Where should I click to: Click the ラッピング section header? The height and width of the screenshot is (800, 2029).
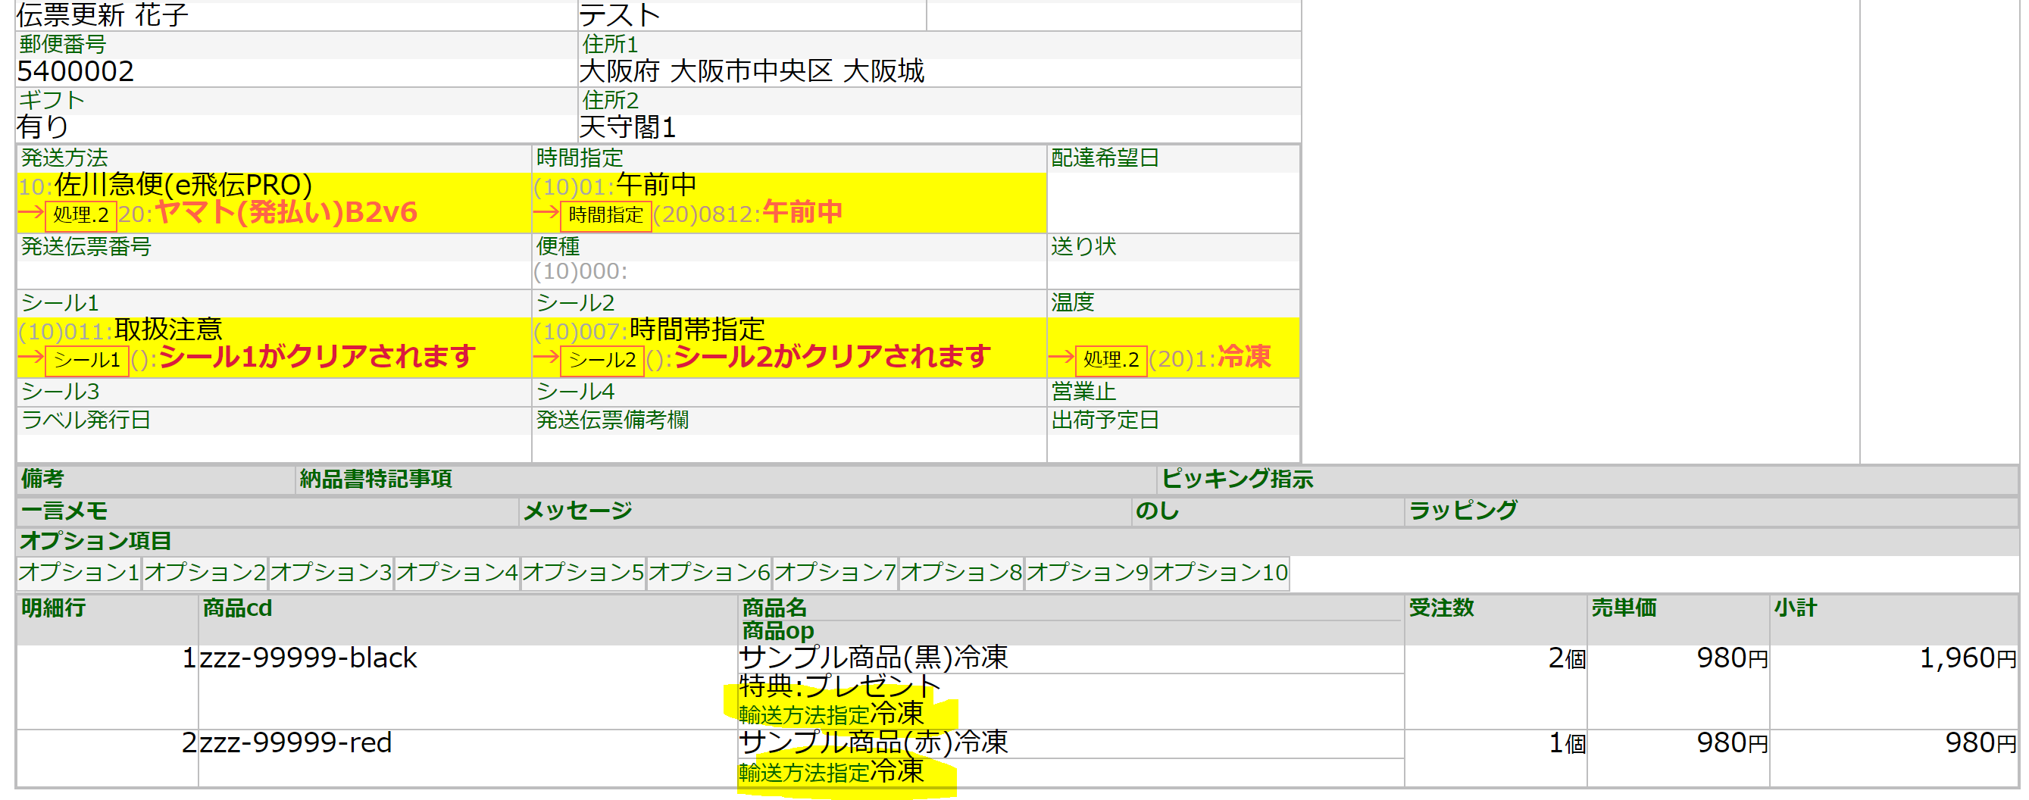click(x=1462, y=511)
